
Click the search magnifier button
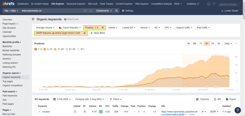(x=116, y=11)
